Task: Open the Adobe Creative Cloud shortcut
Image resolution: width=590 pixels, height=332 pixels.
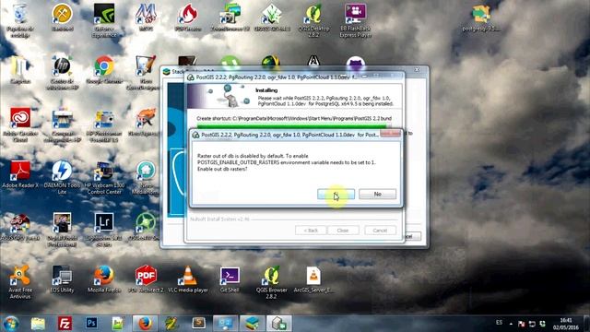Action: pos(20,125)
